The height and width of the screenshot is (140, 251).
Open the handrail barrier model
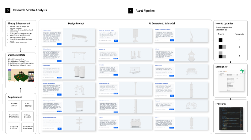pyautogui.click(x=135, y=71)
